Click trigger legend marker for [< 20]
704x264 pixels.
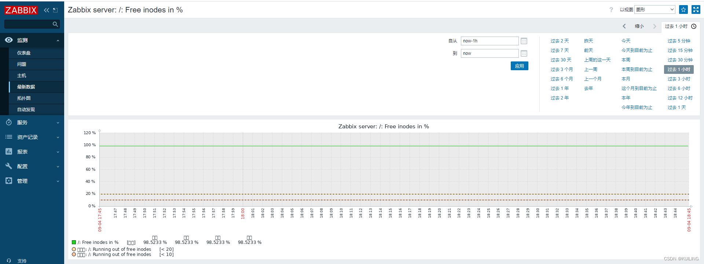pos(74,249)
